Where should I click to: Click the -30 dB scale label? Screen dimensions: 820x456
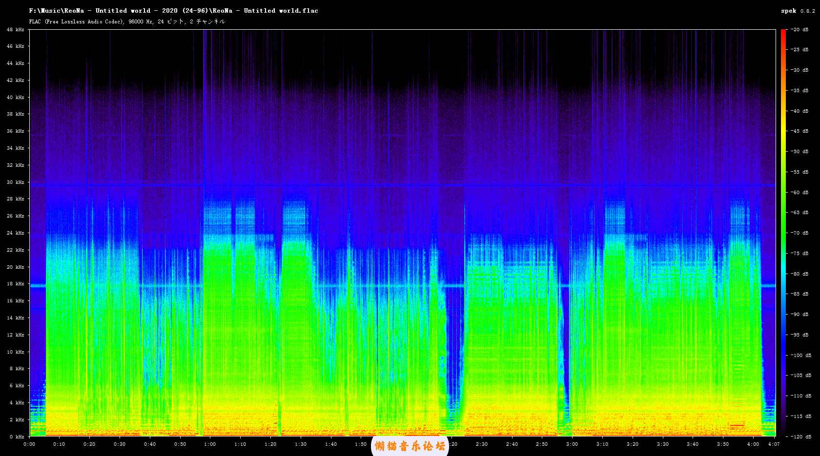(800, 70)
